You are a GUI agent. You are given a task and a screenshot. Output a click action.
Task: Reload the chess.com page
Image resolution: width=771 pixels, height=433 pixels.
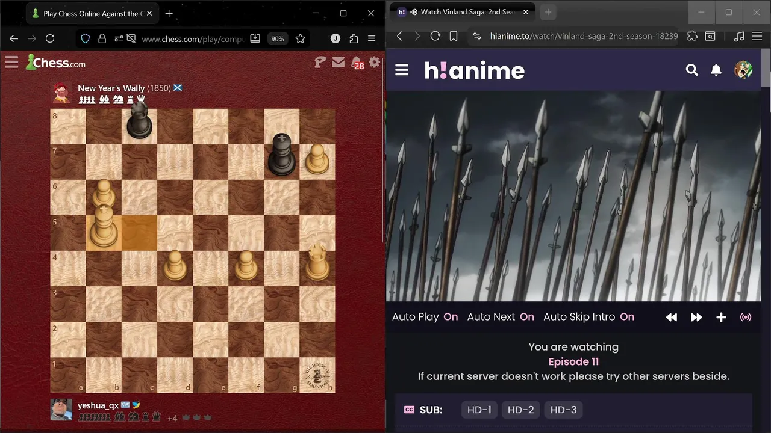[x=50, y=38]
